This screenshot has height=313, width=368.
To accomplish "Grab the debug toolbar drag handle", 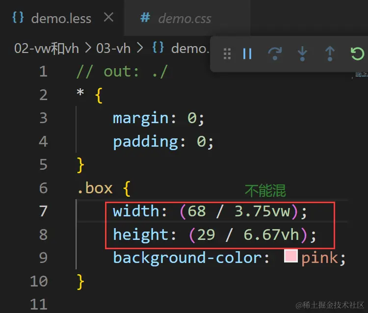I will [x=227, y=54].
